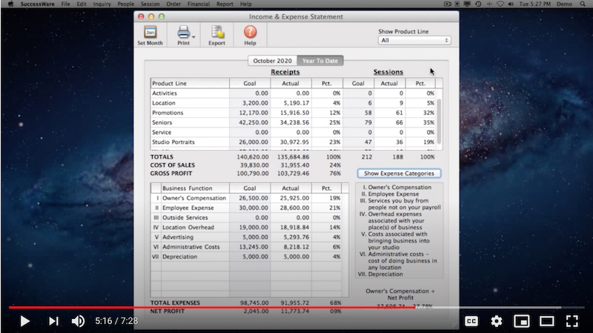Play the video
The image size is (593, 333).
pos(25,321)
